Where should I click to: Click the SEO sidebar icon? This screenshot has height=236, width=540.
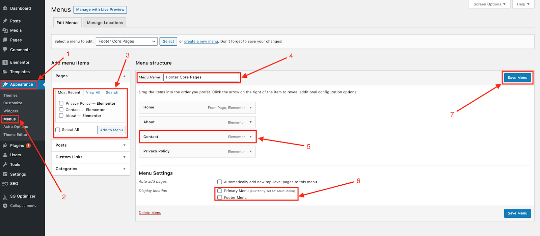click(x=5, y=184)
